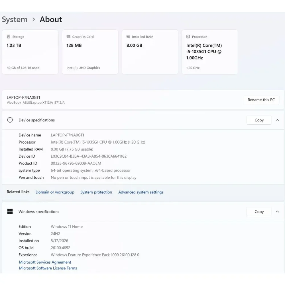Collapse the Windows specifications section
The width and height of the screenshot is (285, 285).
tap(277, 211)
